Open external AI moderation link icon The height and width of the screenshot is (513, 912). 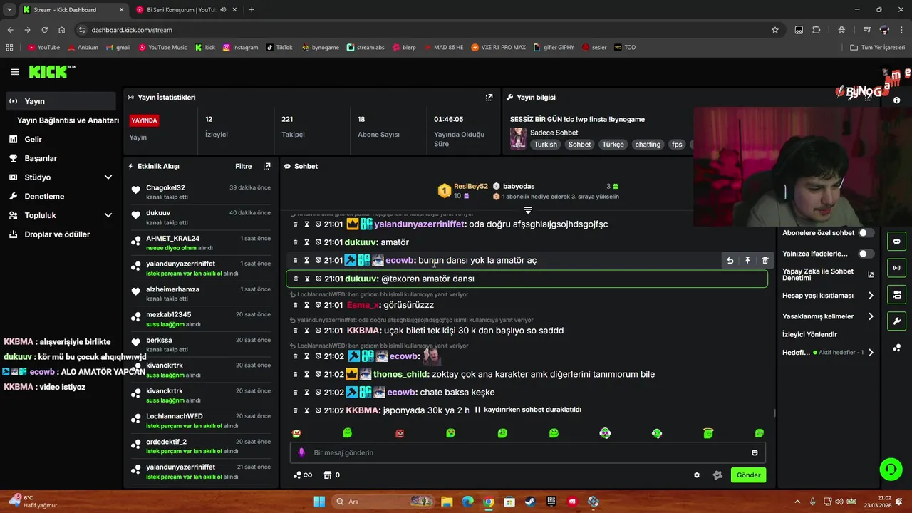[x=871, y=274]
